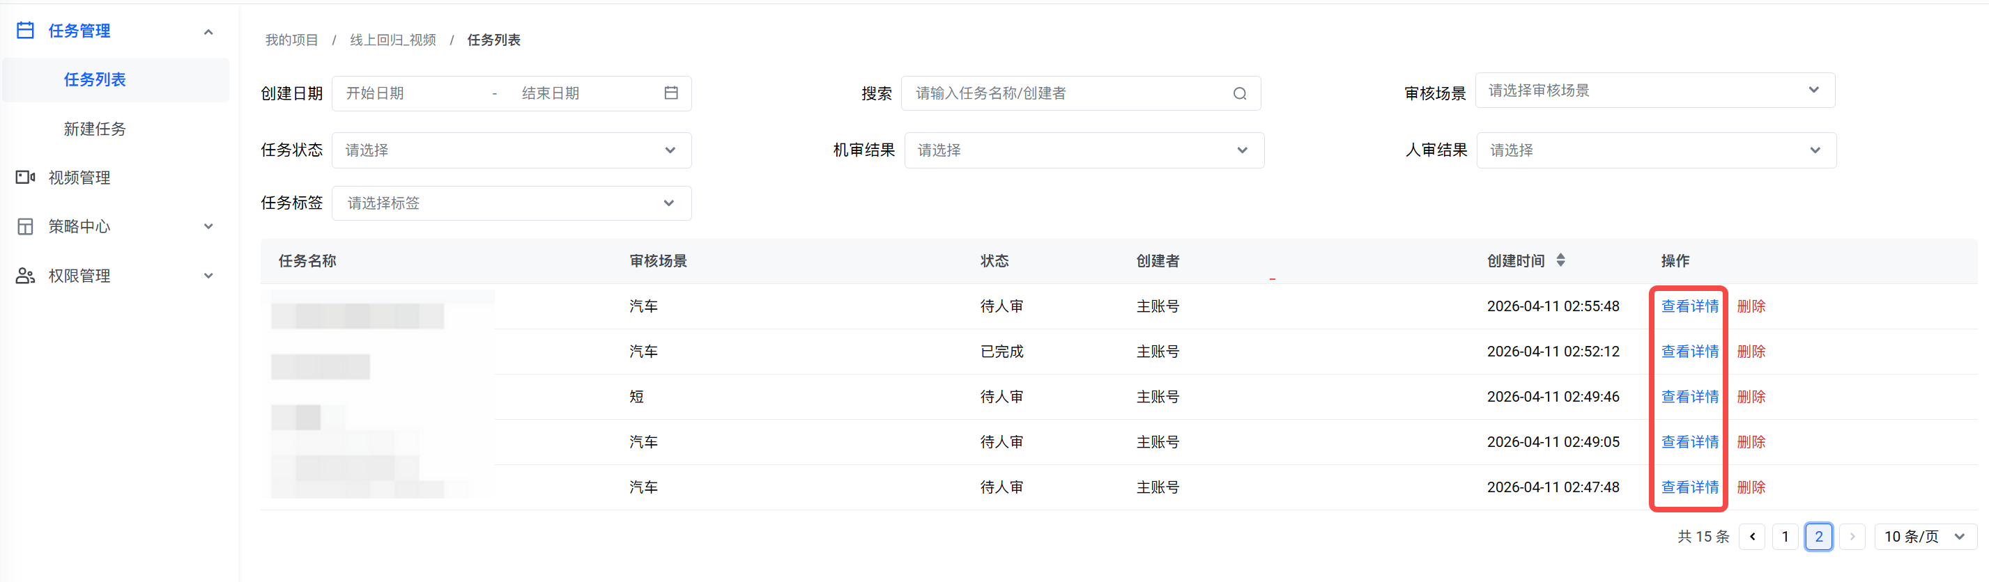Go to 线上回归_视频 breadcrumb
1989x582 pixels.
[393, 40]
